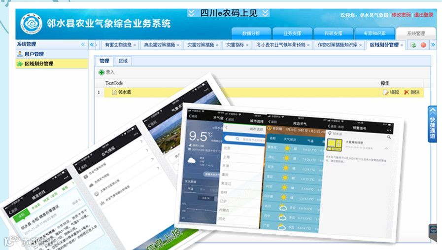Screen dimensions: 442x250
Task: Click the green icon beside sidebar 区域划分管理
Action: (20, 64)
